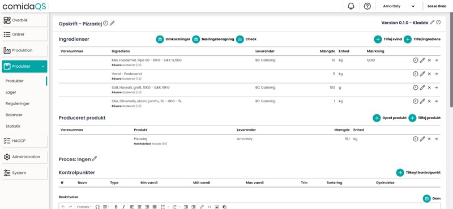Insert special character with Omega icon
Viewport: 453px width, 209px height.
click(97, 207)
